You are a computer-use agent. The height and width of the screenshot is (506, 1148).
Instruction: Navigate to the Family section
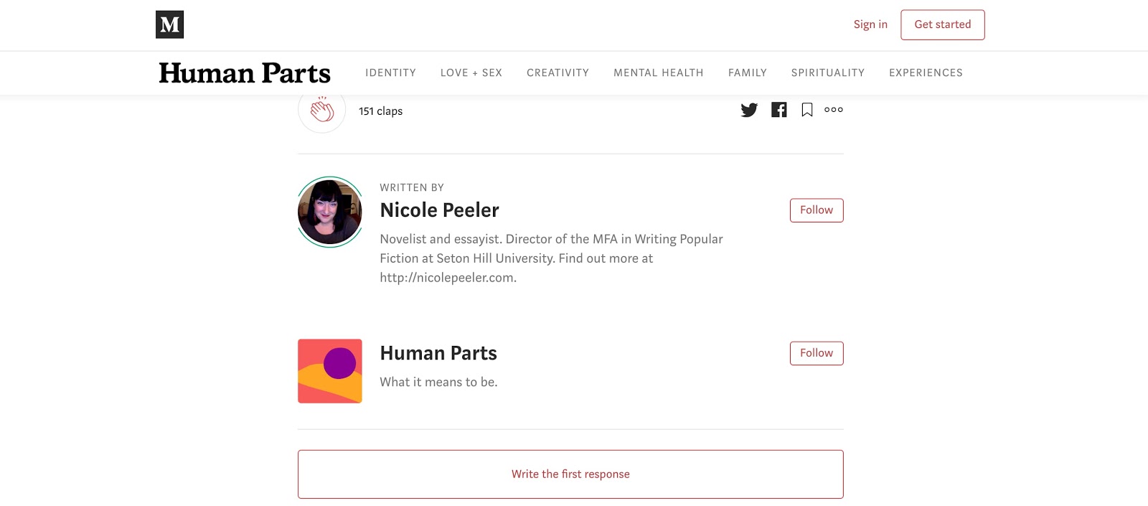click(747, 72)
